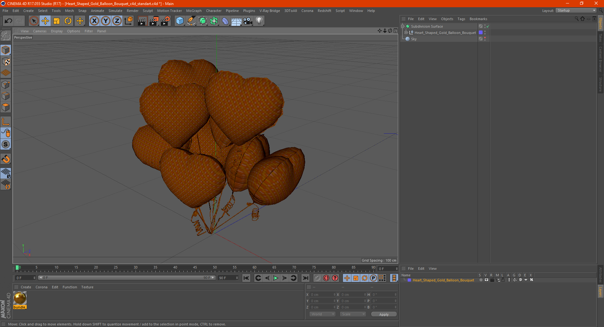This screenshot has height=327, width=604.
Task: Select the Sky object in Object Manager
Action: [x=414, y=39]
